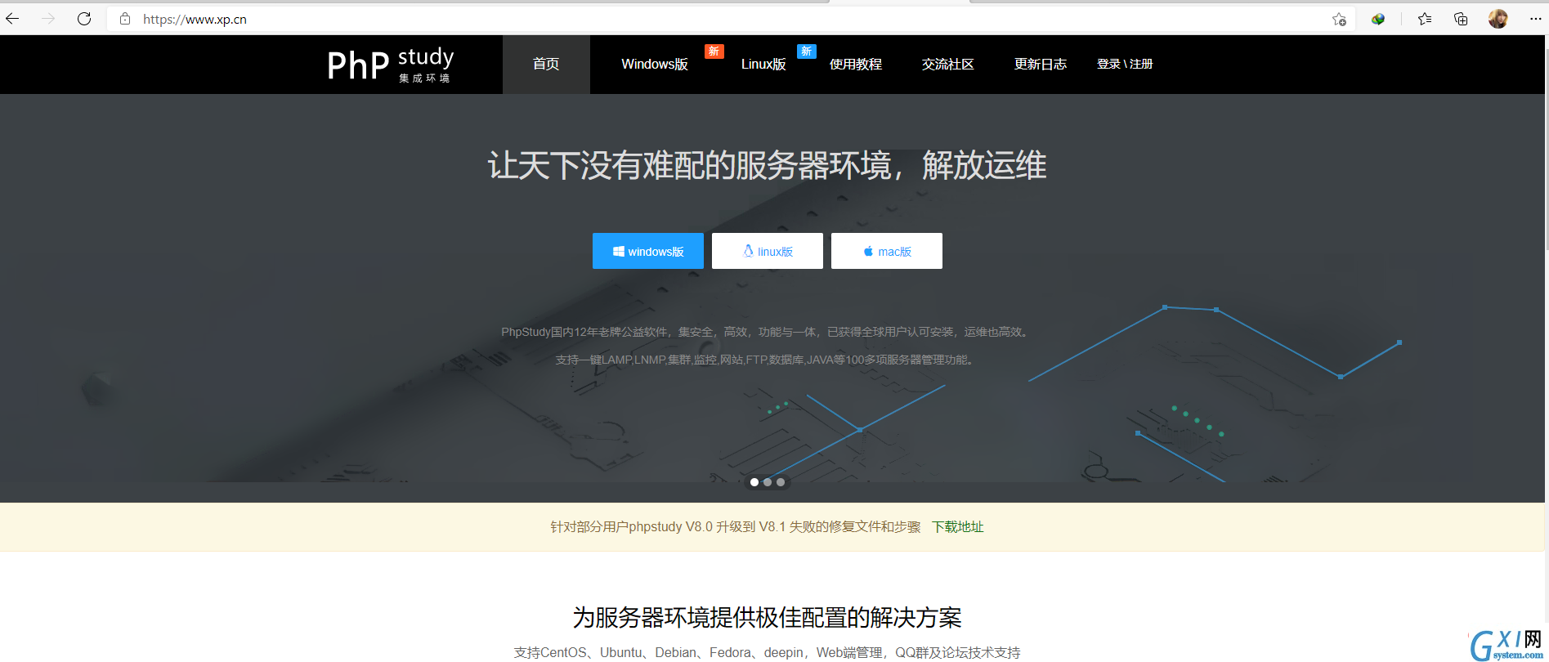Click the mac版 download button
The image size is (1549, 662).
point(887,251)
